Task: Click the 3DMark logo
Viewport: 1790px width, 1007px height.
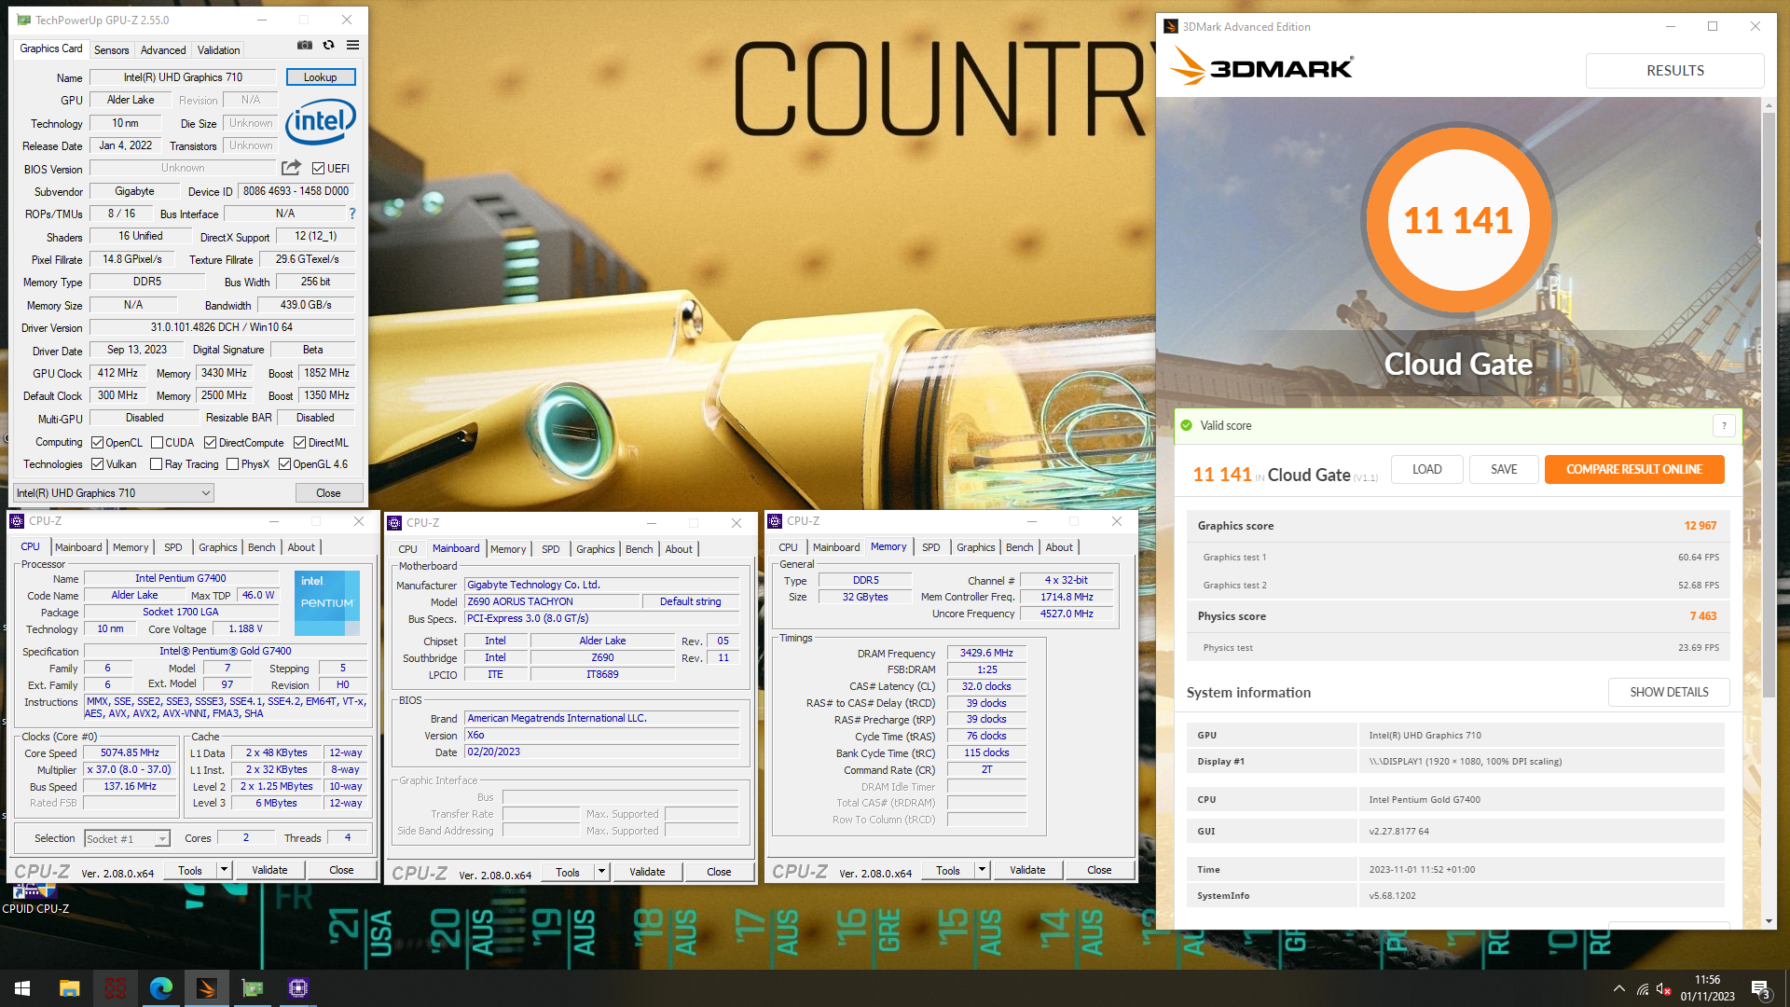Action: [1261, 67]
